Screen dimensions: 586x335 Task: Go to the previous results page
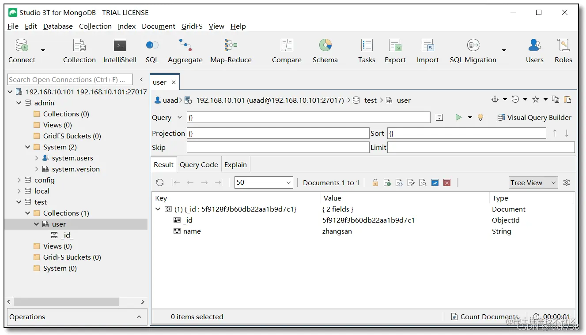point(190,182)
